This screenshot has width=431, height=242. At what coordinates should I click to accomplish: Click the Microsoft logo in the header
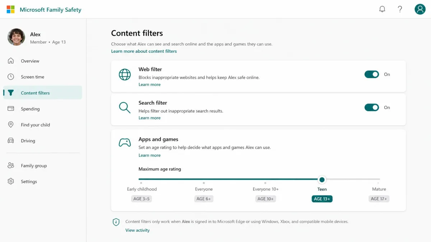click(11, 9)
